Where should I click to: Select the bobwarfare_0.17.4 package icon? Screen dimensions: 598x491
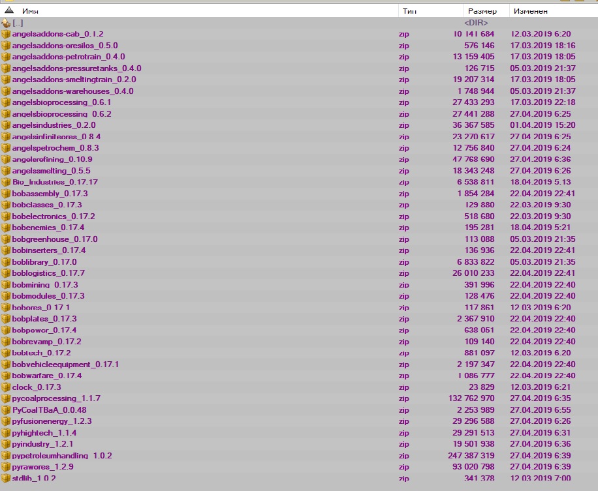point(6,376)
